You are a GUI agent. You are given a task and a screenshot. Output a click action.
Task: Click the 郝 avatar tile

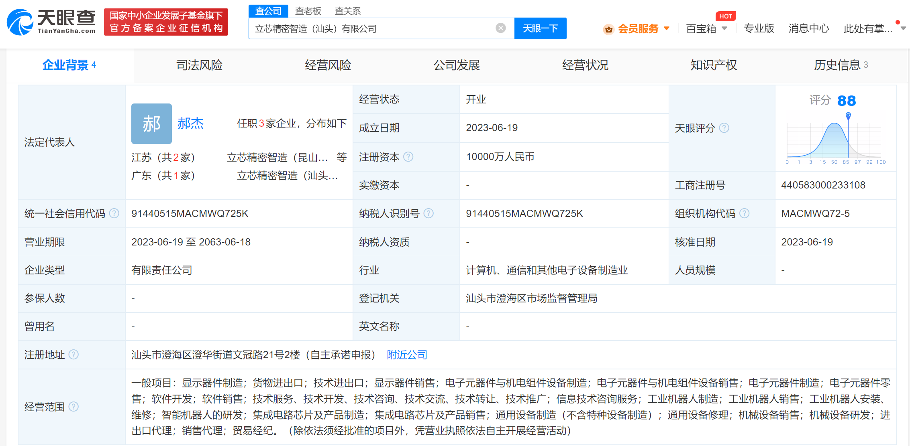(151, 124)
